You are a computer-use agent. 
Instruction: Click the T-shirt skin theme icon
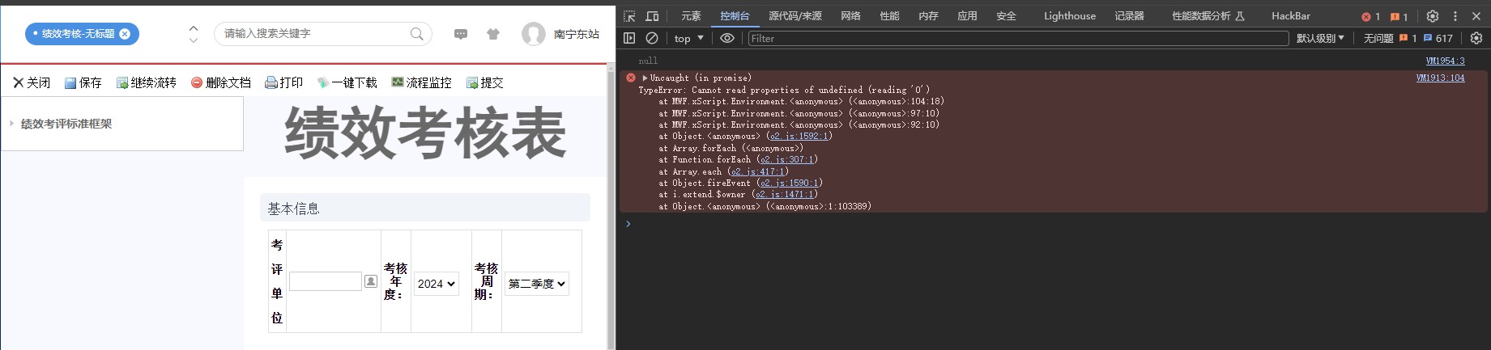[493, 34]
